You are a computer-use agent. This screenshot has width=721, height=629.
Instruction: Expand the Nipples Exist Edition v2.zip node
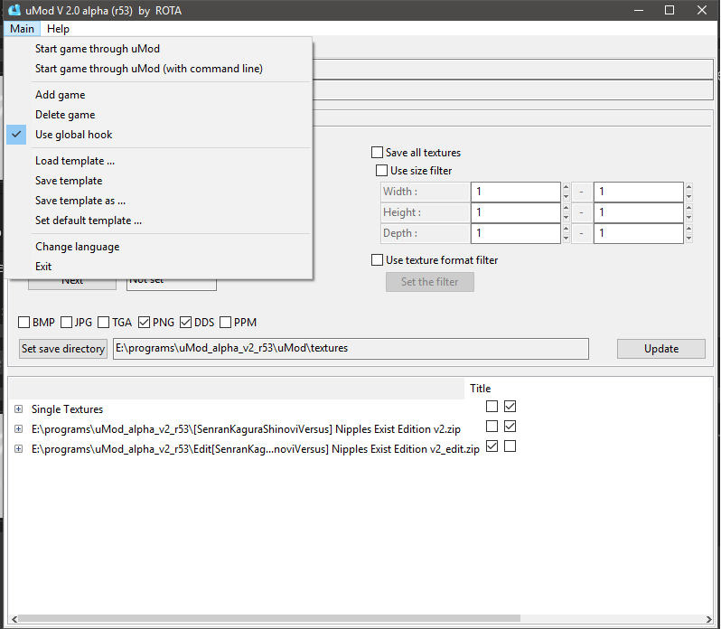[x=18, y=429]
